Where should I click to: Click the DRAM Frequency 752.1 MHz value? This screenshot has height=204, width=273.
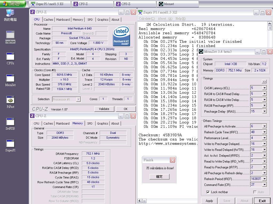[x=93, y=154]
